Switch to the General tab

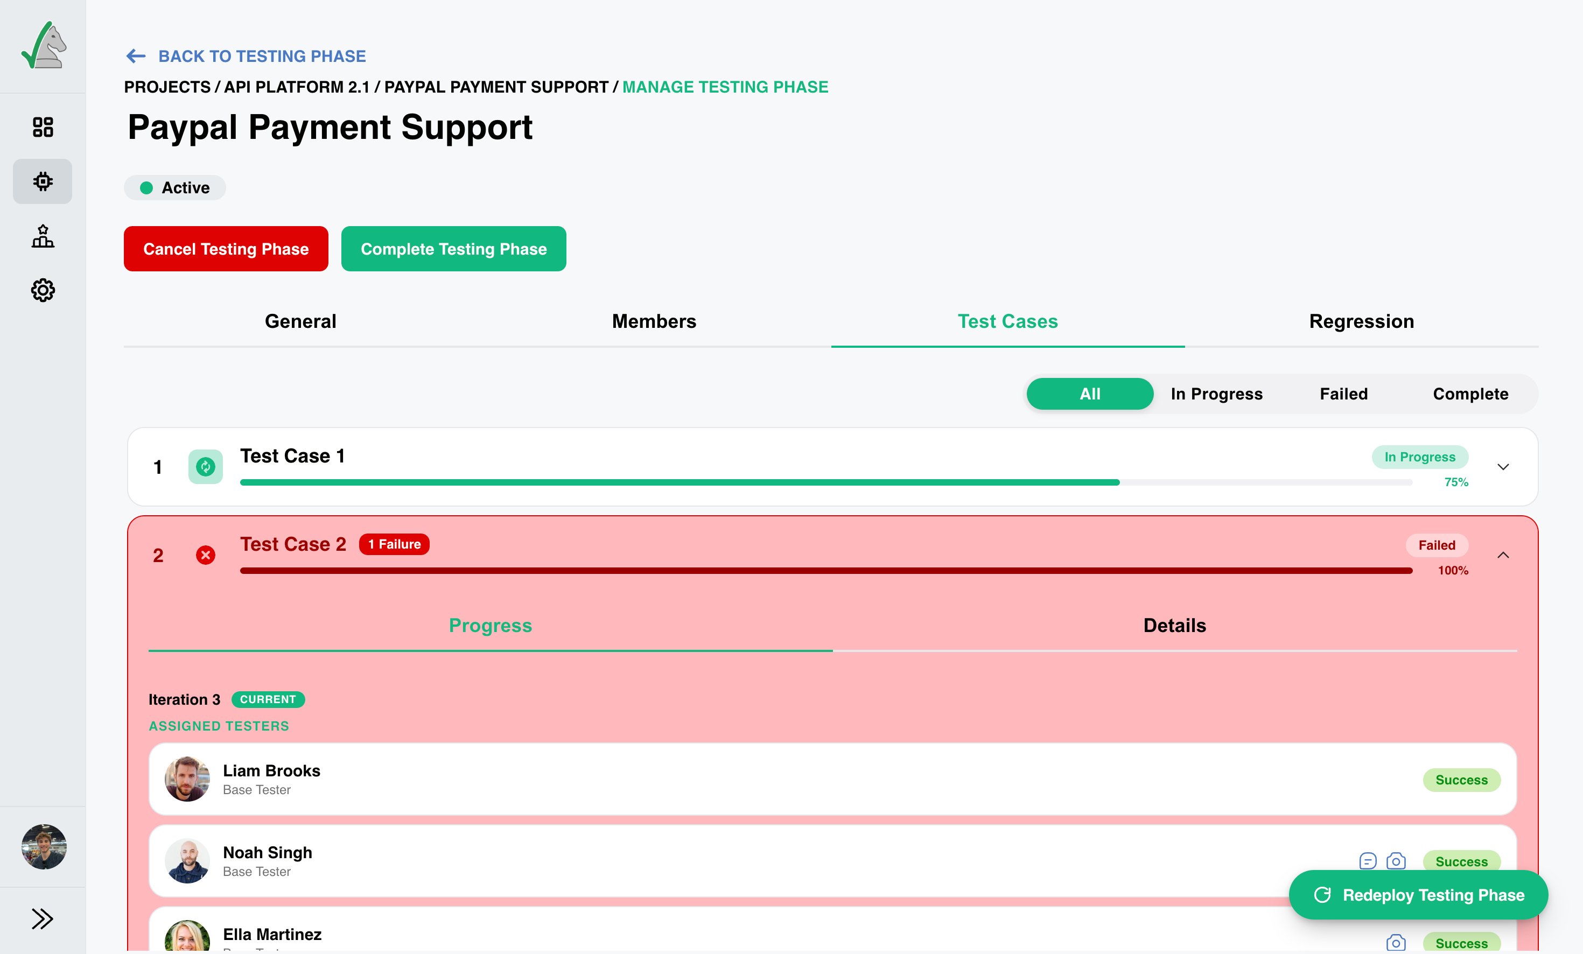tap(300, 321)
